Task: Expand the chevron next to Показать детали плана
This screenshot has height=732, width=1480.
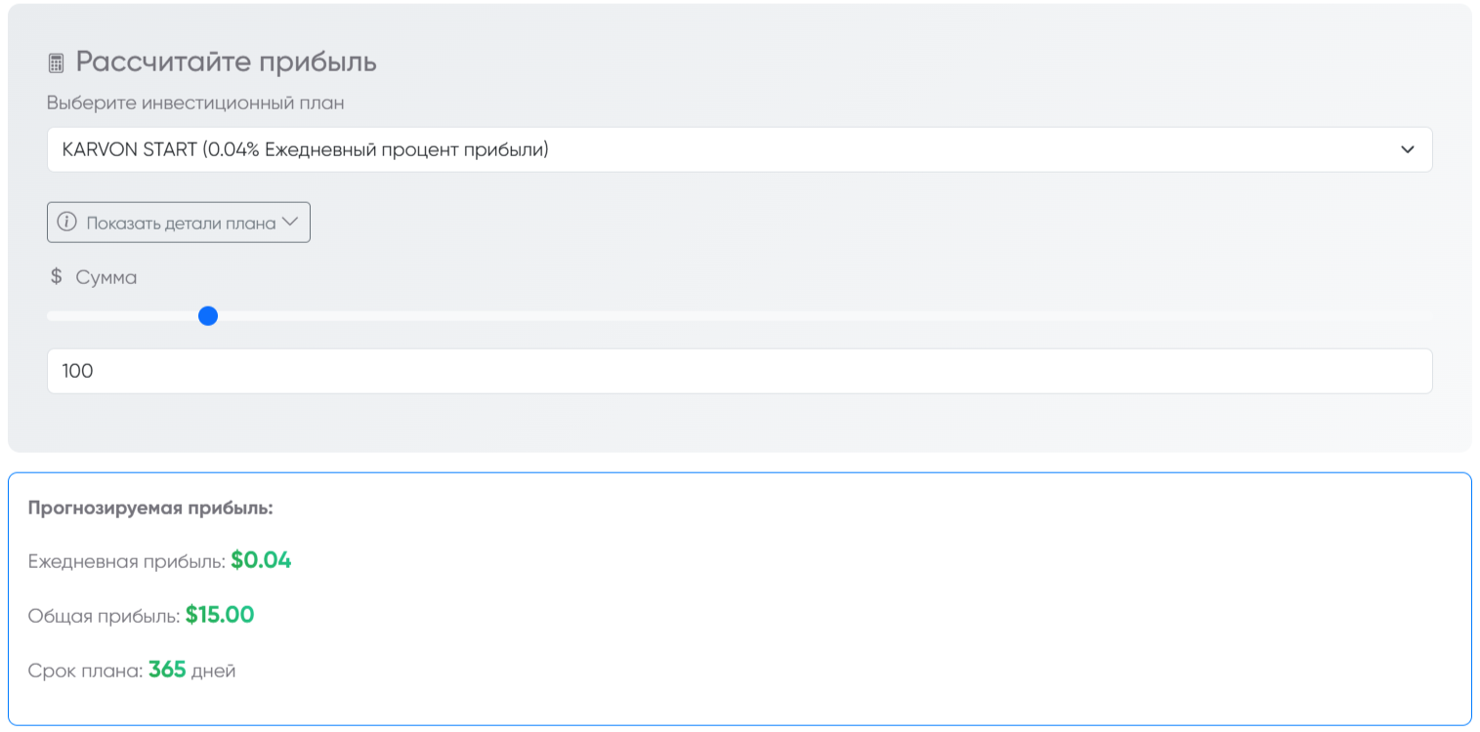Action: point(290,222)
